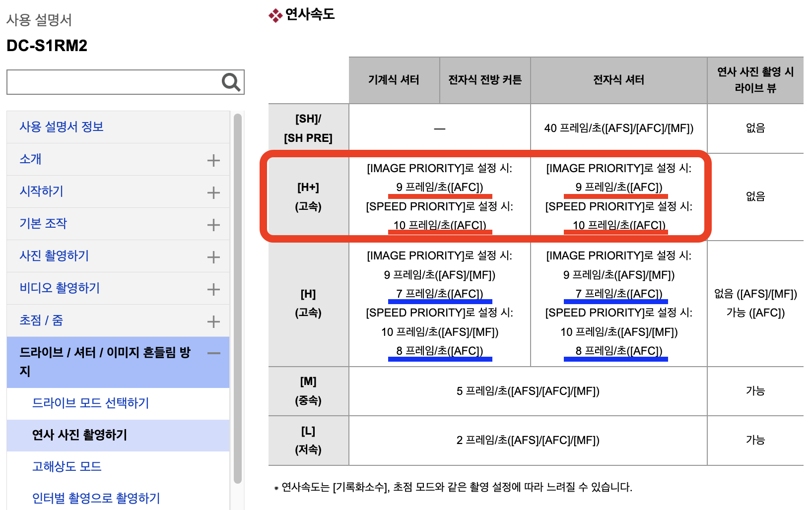Expand 비디오 촬영하기 plus icon
The height and width of the screenshot is (510, 812).
click(213, 289)
